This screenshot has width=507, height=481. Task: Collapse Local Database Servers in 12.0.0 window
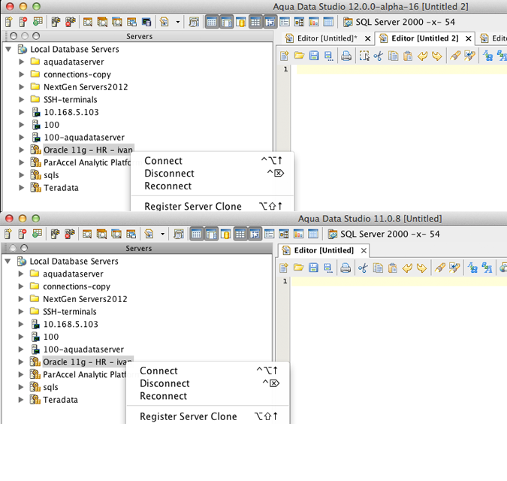[x=8, y=49]
